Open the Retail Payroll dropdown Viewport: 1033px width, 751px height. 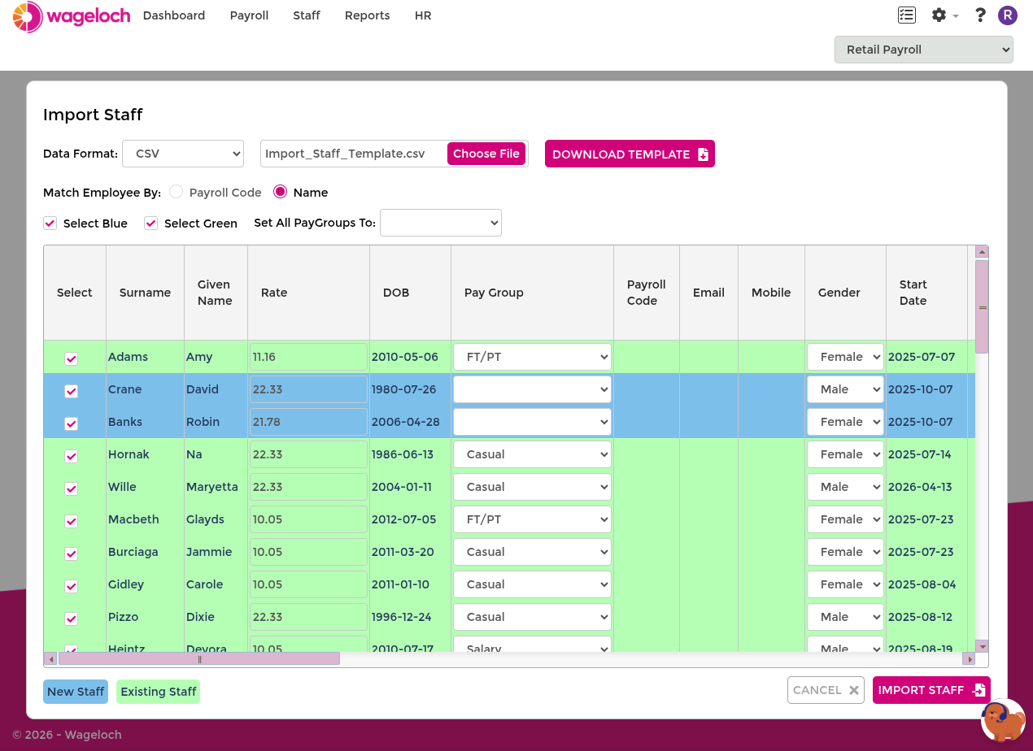[x=924, y=50]
